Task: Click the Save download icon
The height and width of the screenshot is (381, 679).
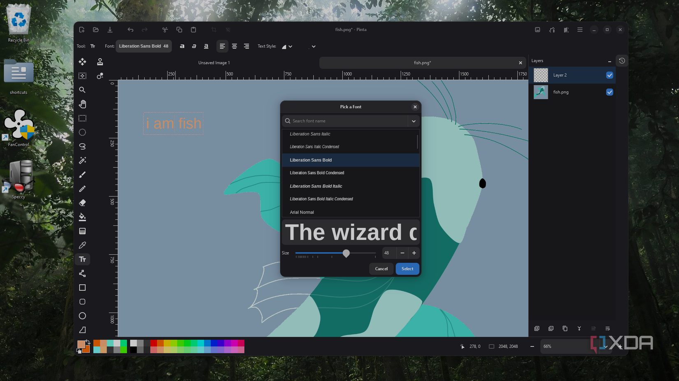Action: pyautogui.click(x=110, y=30)
